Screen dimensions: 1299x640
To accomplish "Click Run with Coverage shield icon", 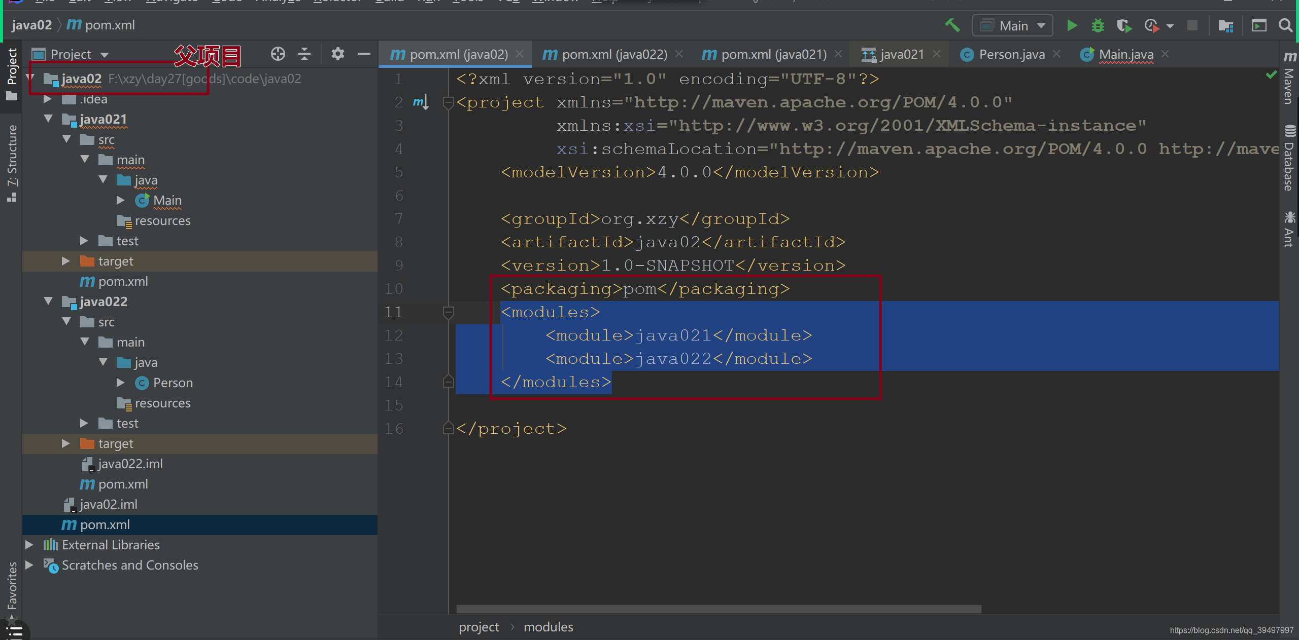I will pos(1124,25).
